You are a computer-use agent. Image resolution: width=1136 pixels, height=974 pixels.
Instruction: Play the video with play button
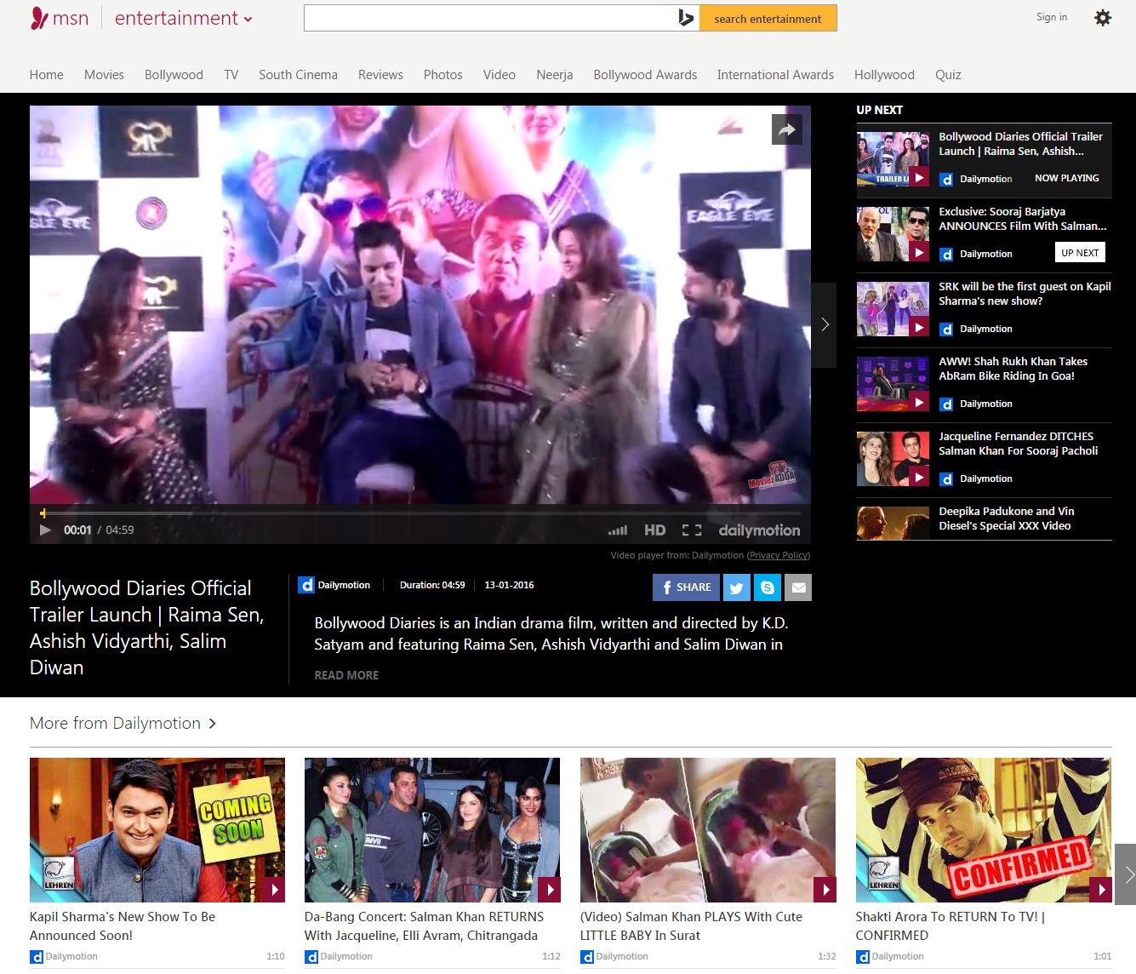point(45,530)
